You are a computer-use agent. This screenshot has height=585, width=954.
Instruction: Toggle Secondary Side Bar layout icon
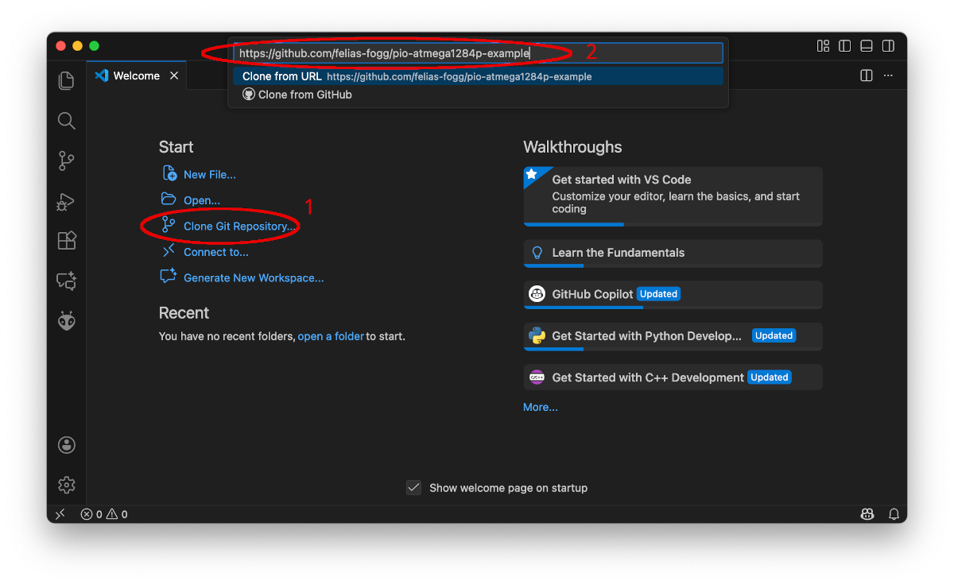pyautogui.click(x=888, y=46)
